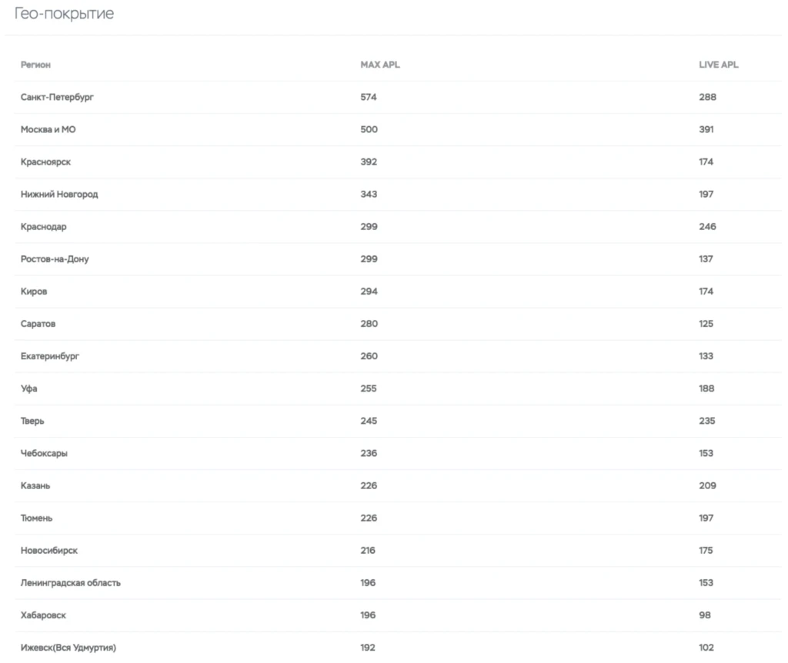The width and height of the screenshot is (788, 663).
Task: Sort by the LIVE APL column header
Action: click(x=718, y=65)
